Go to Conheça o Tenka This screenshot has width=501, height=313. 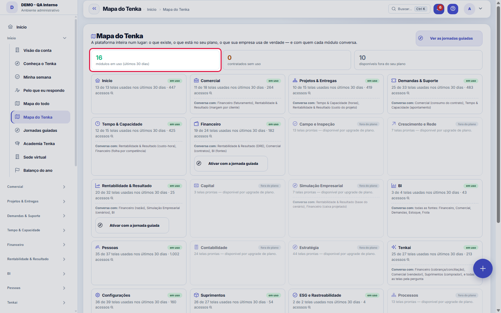pyautogui.click(x=40, y=64)
